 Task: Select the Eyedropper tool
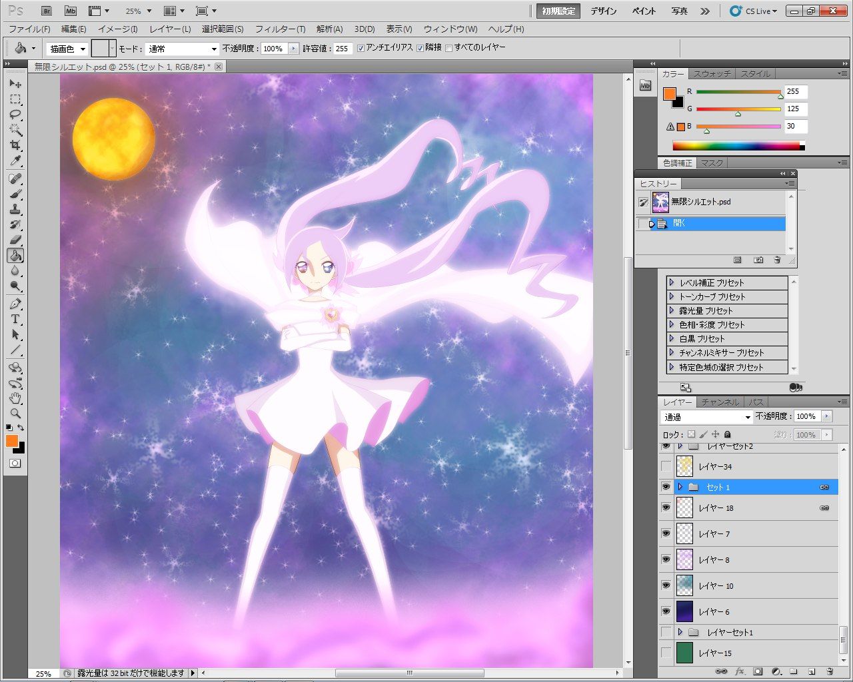pyautogui.click(x=15, y=161)
